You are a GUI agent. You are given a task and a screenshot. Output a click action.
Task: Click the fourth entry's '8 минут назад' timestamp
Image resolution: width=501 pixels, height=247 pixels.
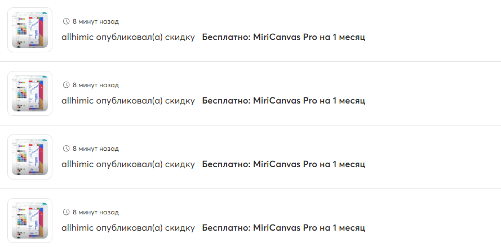click(95, 212)
